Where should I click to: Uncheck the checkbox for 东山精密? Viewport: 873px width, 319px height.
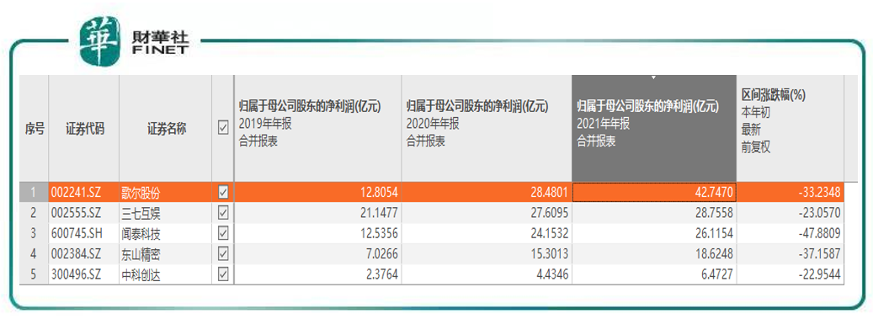tap(223, 254)
